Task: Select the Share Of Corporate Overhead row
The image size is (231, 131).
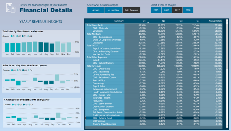Action: coord(154,40)
